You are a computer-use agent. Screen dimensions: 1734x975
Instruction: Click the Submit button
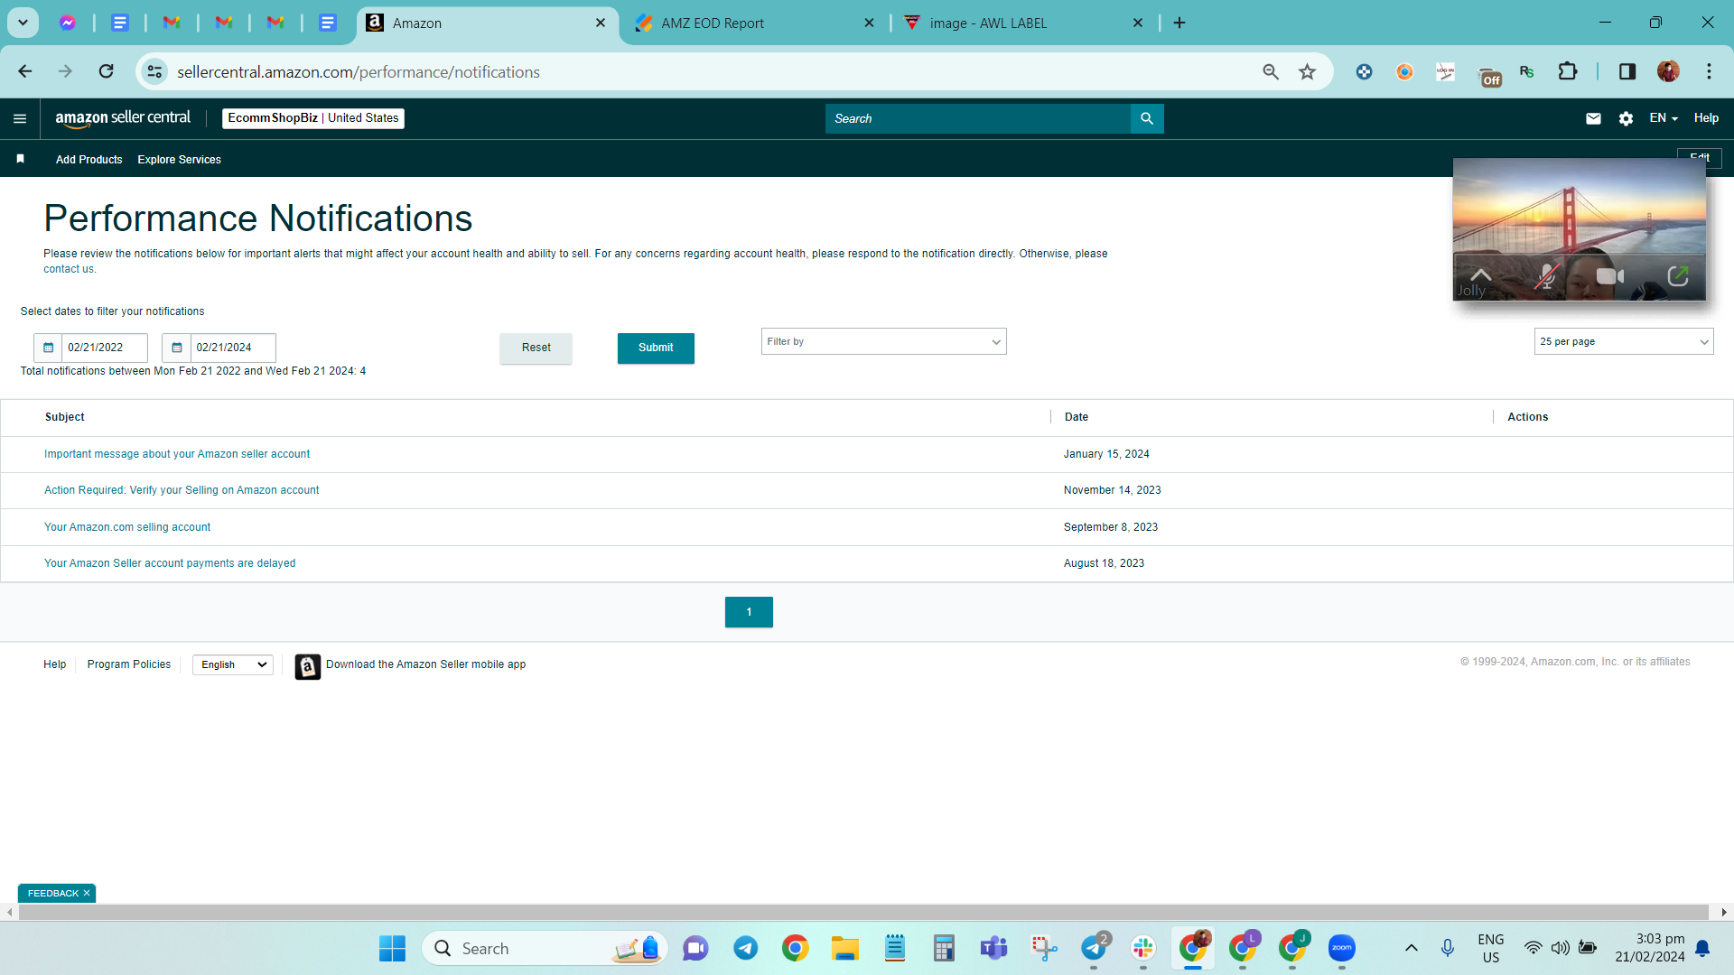(x=656, y=348)
